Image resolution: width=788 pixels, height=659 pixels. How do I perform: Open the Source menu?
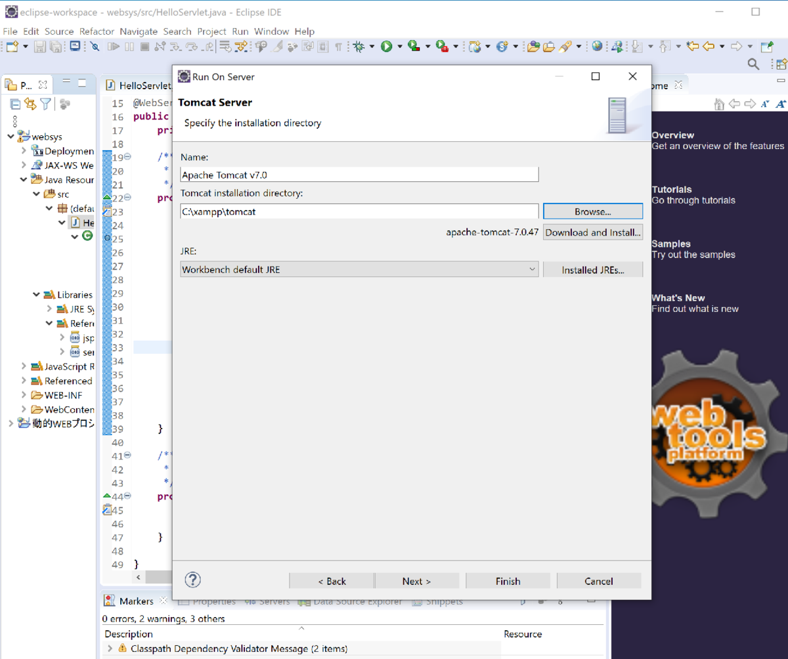[x=59, y=31]
